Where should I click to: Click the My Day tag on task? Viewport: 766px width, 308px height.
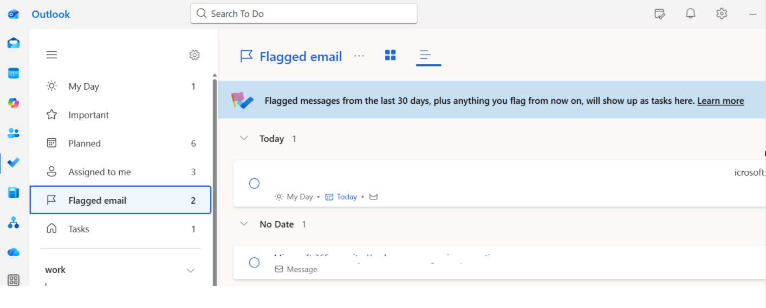[300, 197]
